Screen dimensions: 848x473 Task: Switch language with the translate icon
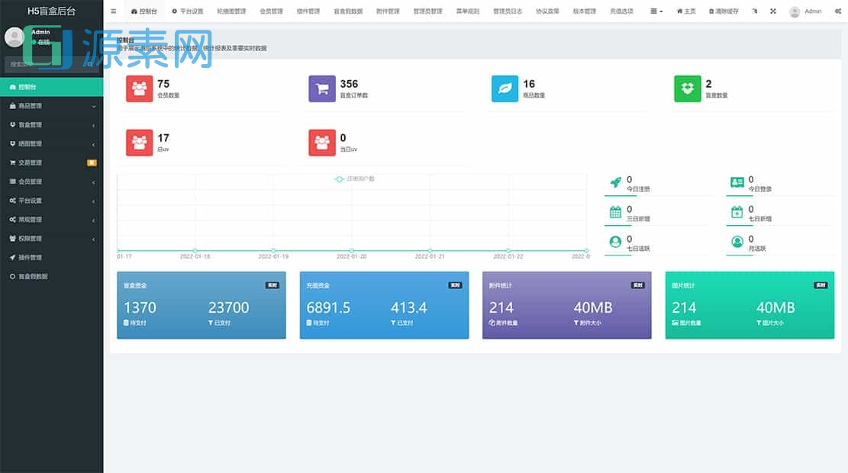click(x=755, y=11)
